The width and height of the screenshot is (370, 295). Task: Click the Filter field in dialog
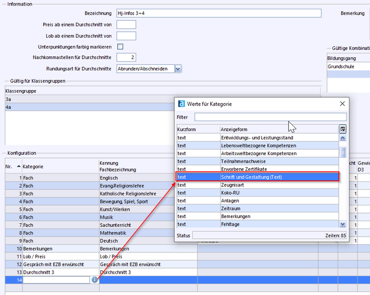271,117
